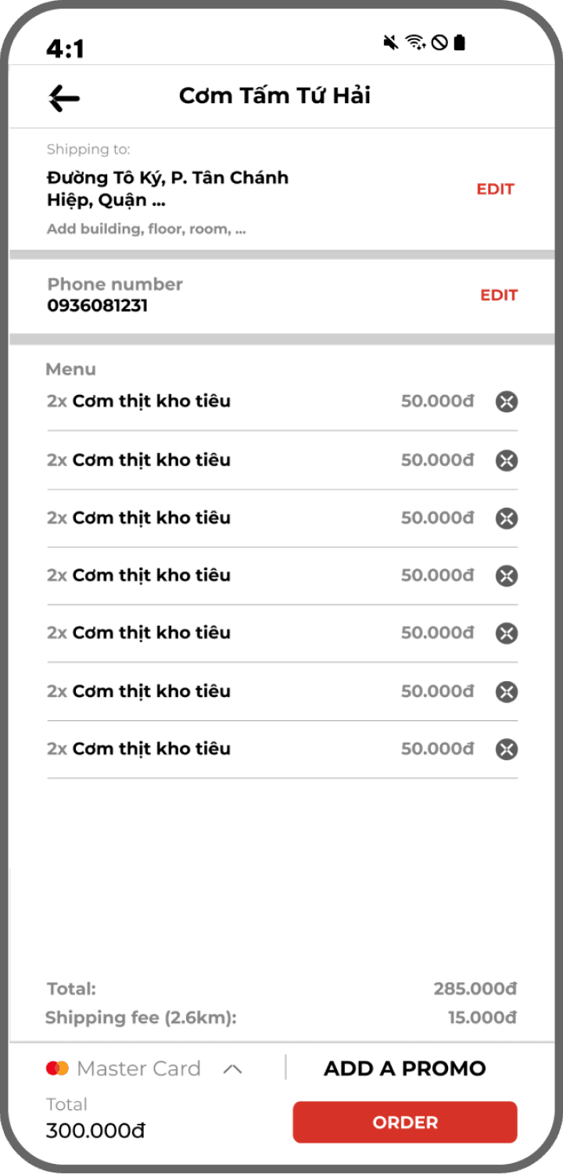Delete the last Cơm thịt kho tiêu row
563x1174 pixels.
click(x=507, y=749)
